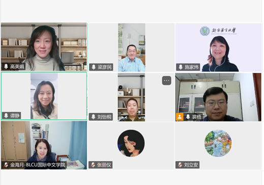Viewport: 264px width, 185px height.
Task: Select 梁彦民's video feed
Action: click(x=132, y=47)
